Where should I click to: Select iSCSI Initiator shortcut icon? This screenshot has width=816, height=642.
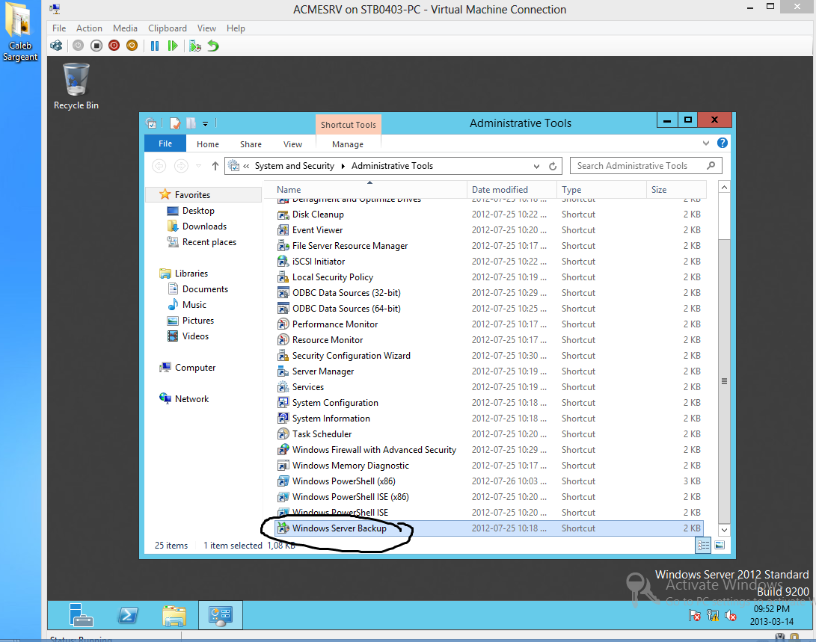coord(283,262)
